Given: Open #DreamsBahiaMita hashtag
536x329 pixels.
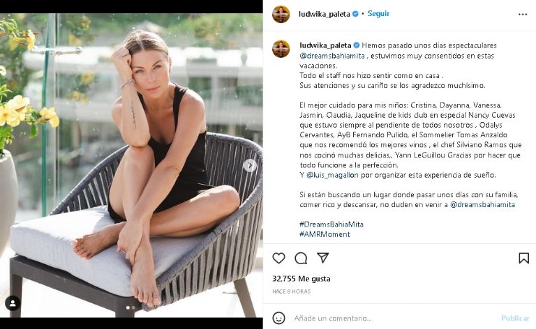Looking at the screenshot, I should pyautogui.click(x=332, y=224).
